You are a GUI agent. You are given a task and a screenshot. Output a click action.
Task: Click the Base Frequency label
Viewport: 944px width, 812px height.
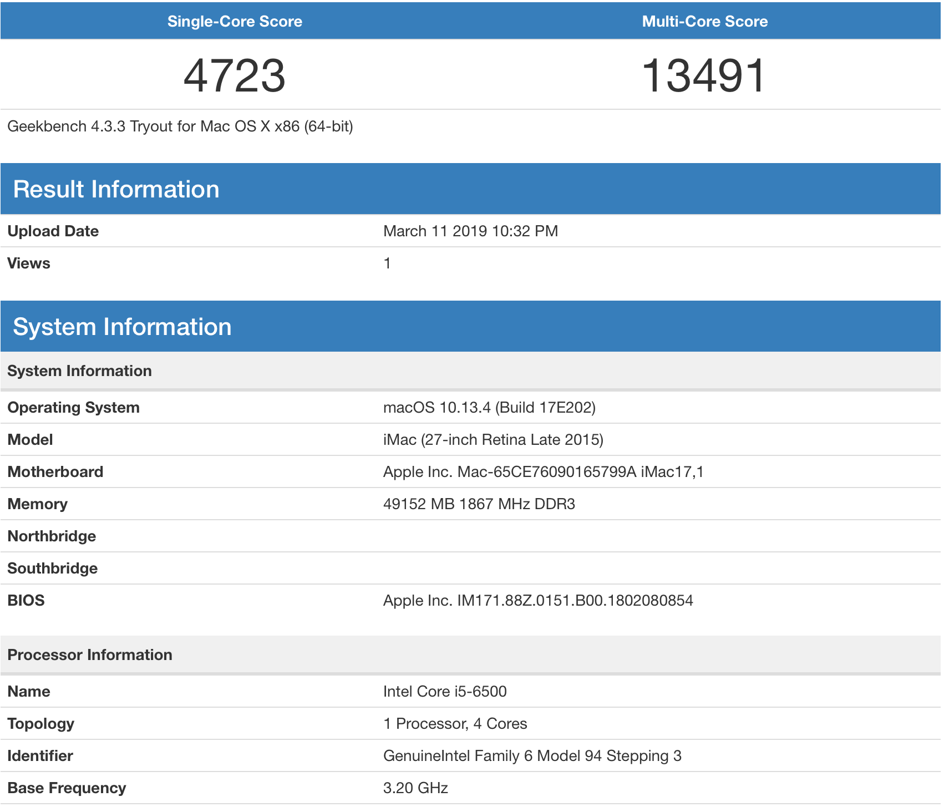(67, 788)
